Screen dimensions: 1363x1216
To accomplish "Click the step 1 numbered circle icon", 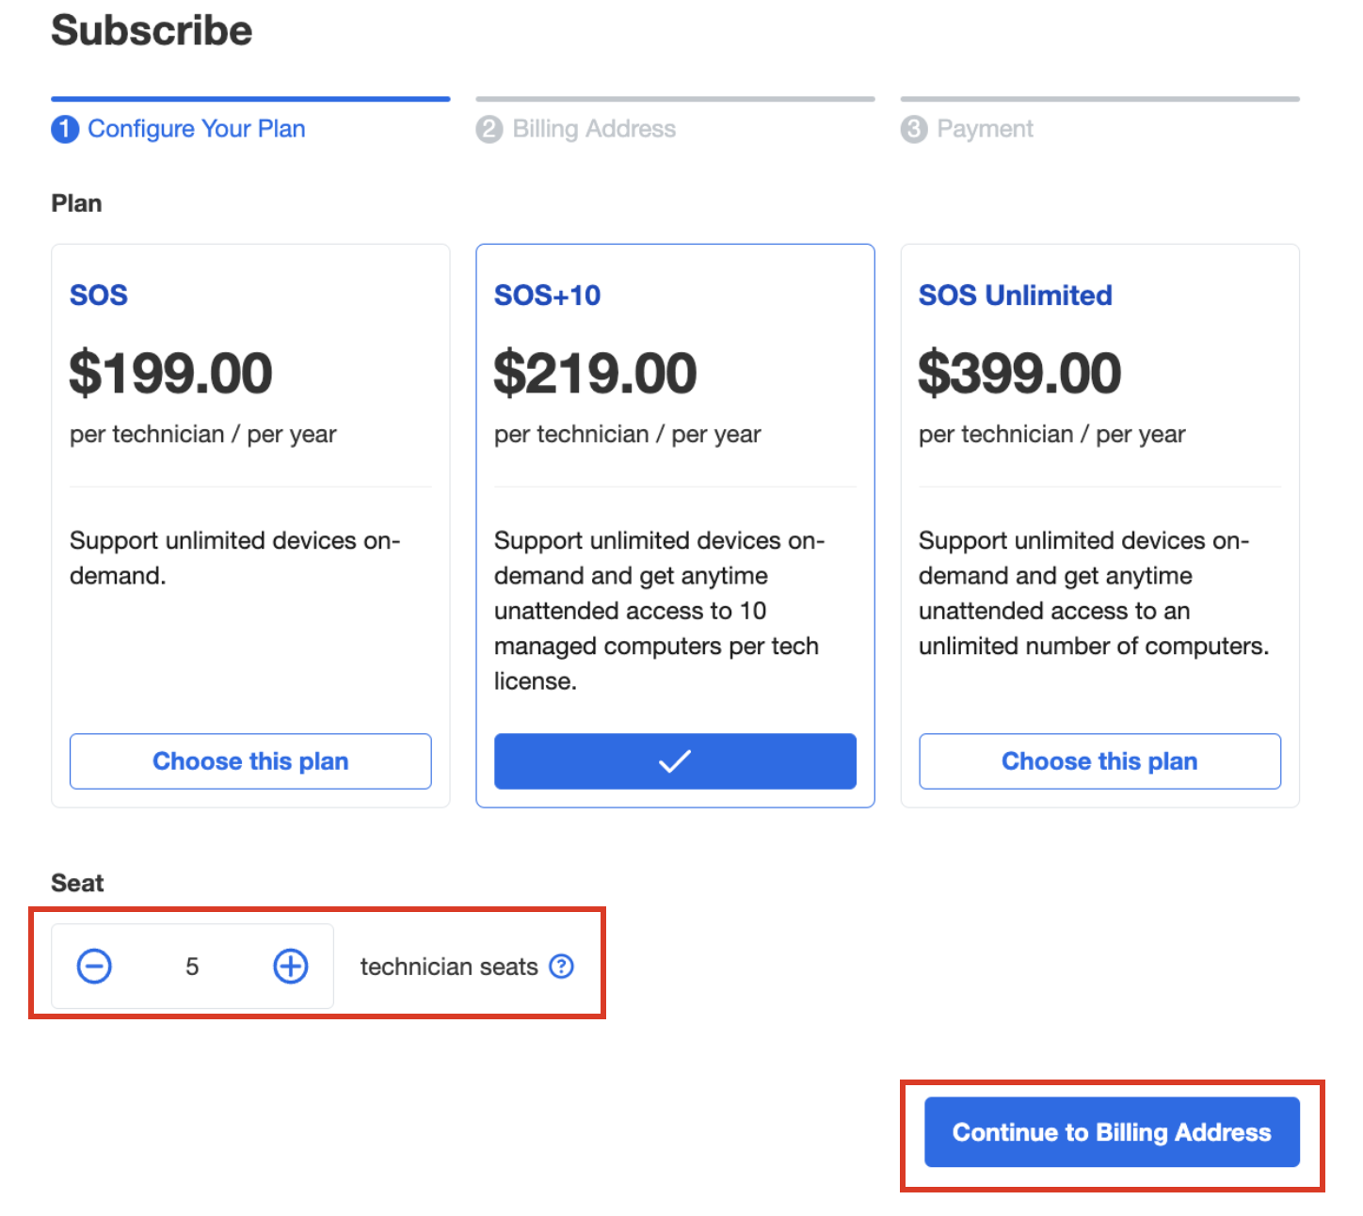I will pyautogui.click(x=65, y=129).
